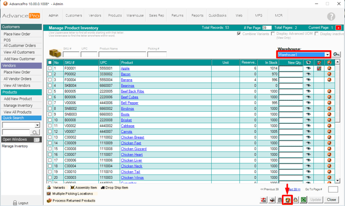Open the Warehouse menu in top bar
The image size is (345, 206).
(135, 16)
